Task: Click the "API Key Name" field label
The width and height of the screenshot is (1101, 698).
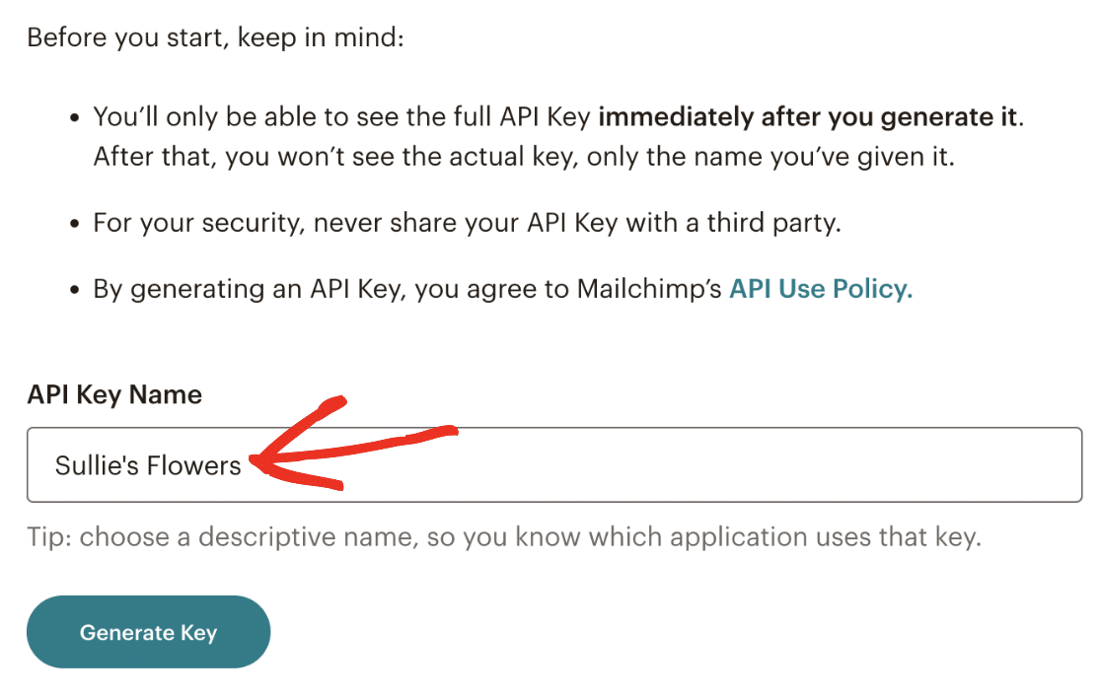Action: [x=114, y=394]
